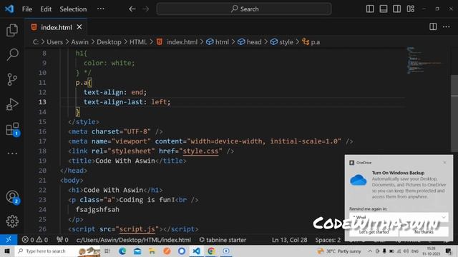
Task: Open the Run and Debug view
Action: pyautogui.click(x=12, y=104)
